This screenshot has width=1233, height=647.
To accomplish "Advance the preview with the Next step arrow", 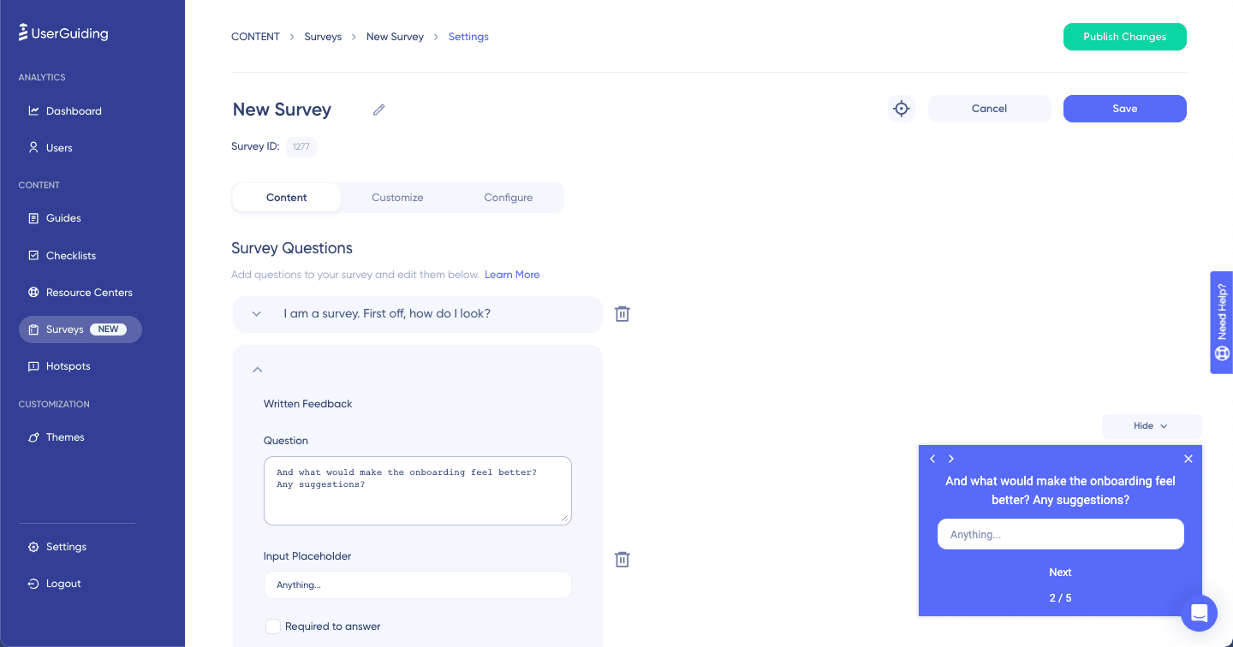I will pyautogui.click(x=951, y=459).
